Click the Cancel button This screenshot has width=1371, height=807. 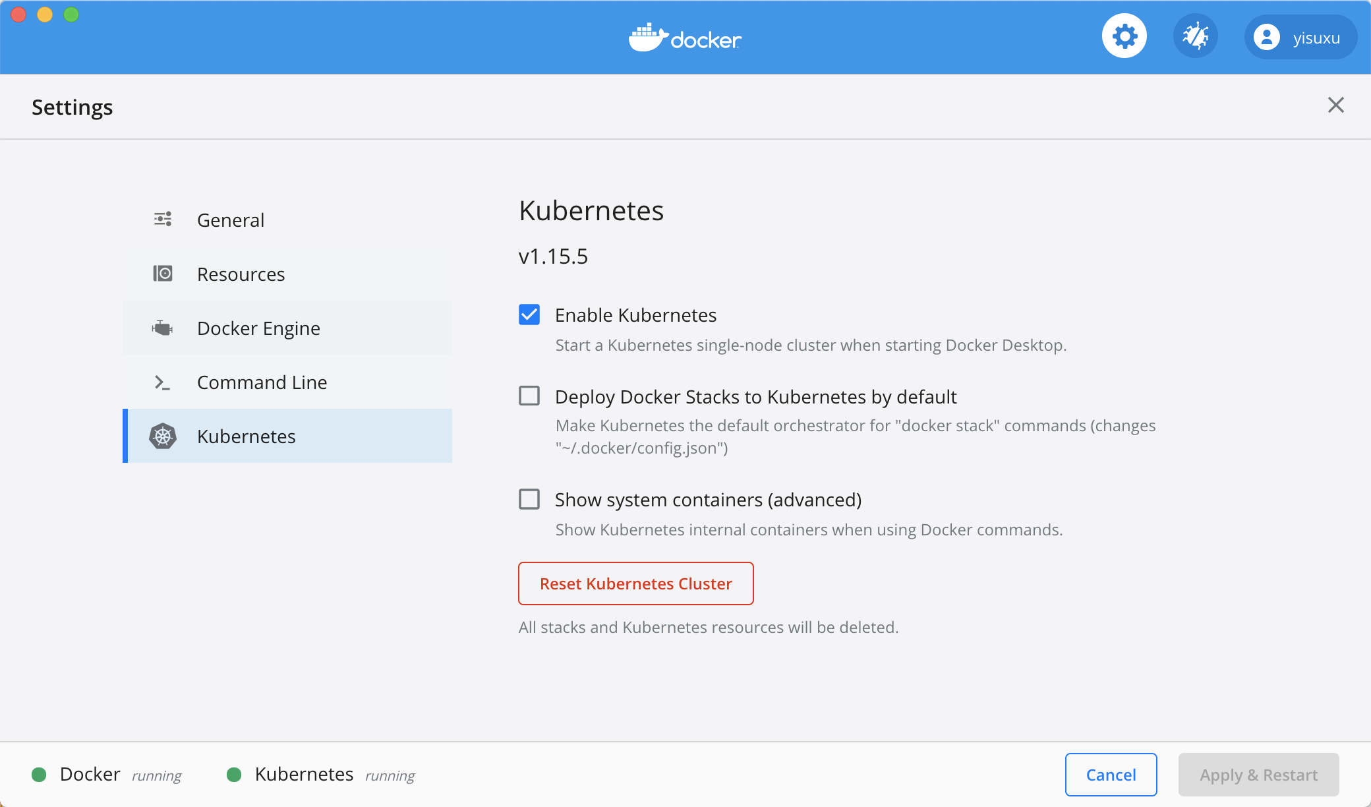(1111, 775)
